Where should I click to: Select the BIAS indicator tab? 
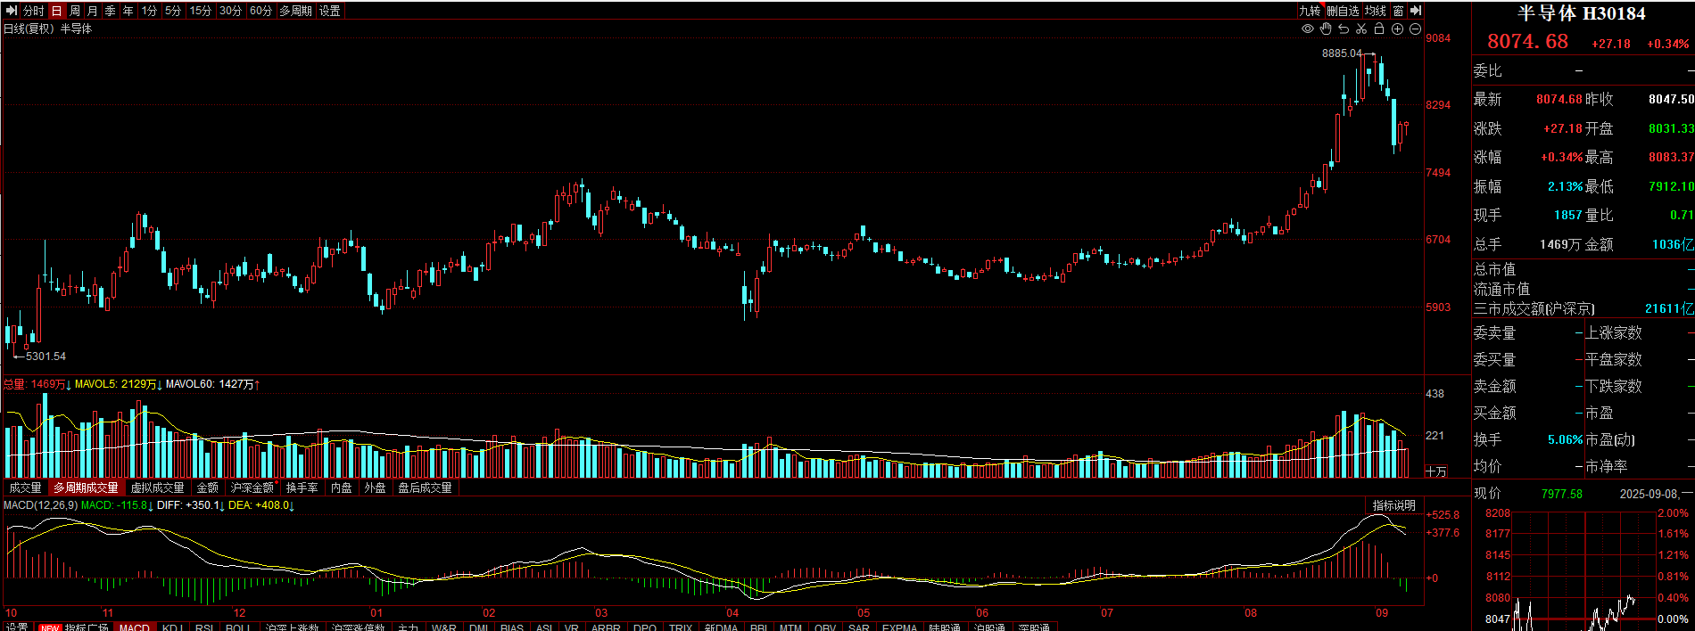[512, 627]
